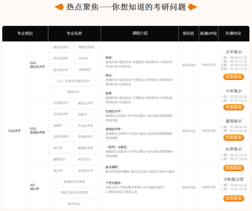Choose the 金融学 major
The height and width of the screenshot is (211, 252).
(x=58, y=126)
